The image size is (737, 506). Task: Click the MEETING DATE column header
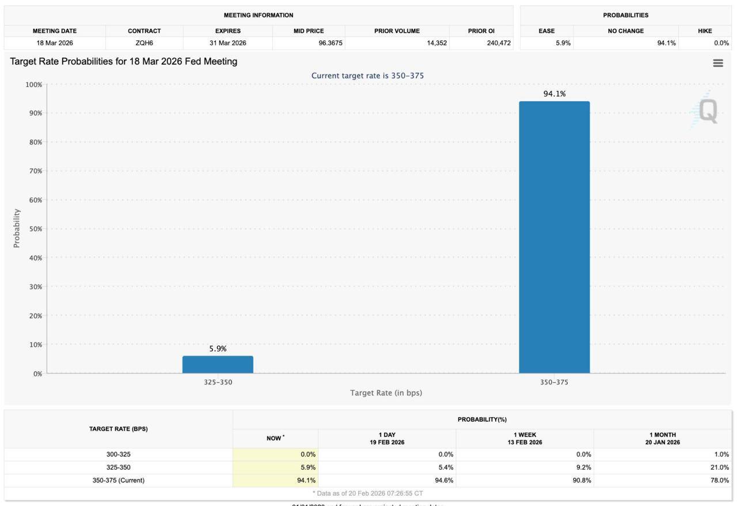55,31
